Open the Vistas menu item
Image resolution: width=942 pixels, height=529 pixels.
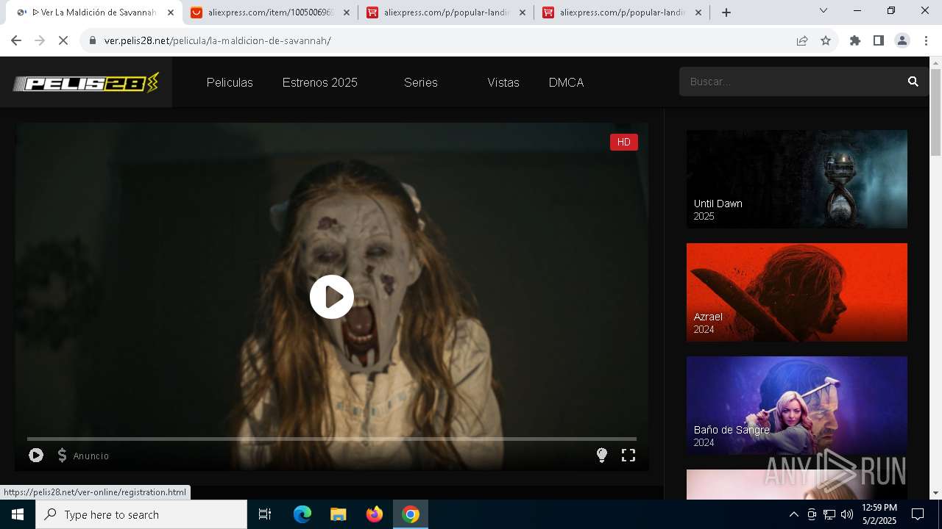(503, 82)
